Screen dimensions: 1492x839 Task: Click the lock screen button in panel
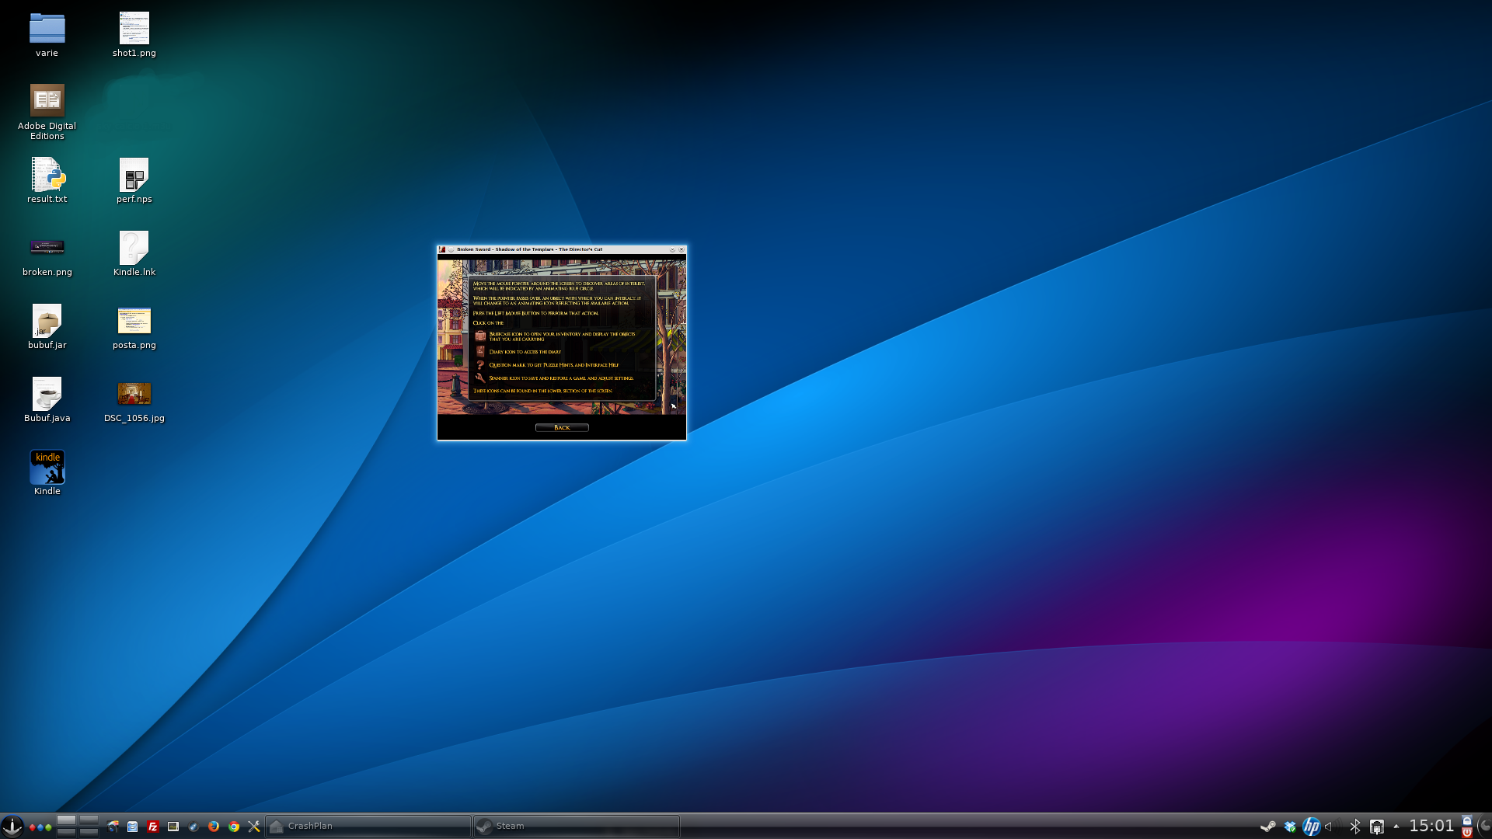1467,820
